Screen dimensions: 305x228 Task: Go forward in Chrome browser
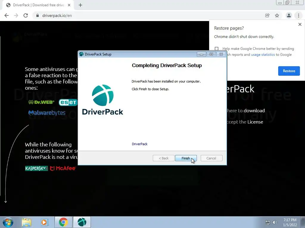click(16, 15)
